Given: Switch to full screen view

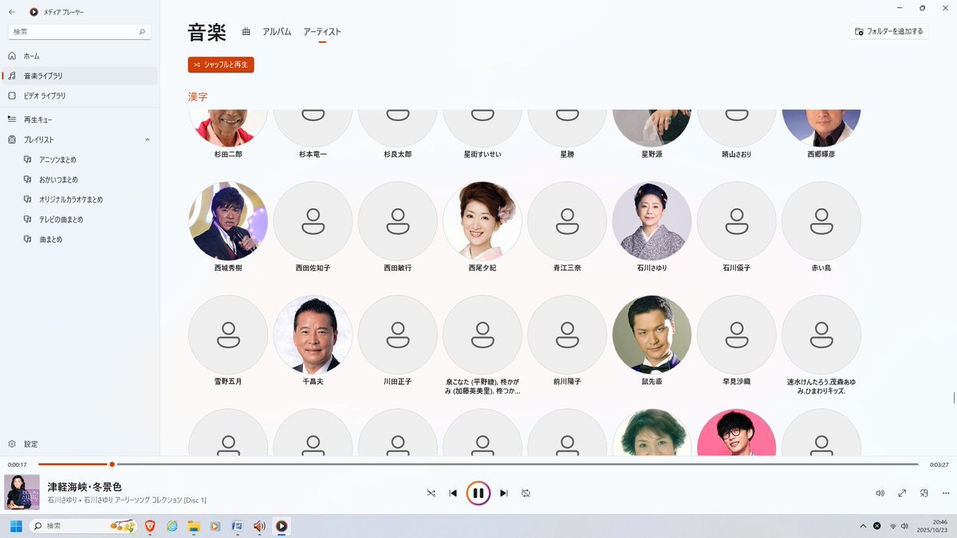Looking at the screenshot, I should pyautogui.click(x=902, y=493).
